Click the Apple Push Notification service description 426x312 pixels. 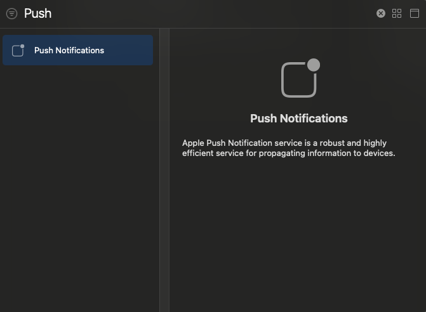pyautogui.click(x=288, y=148)
